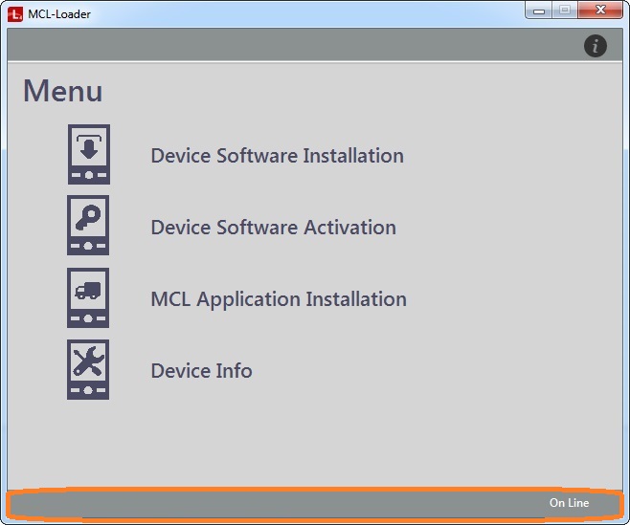Click the MCL Application Installation truck icon
The width and height of the screenshot is (630, 525).
coord(88,297)
